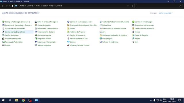Image resolution: width=184 pixels, height=103 pixels.
Task: Go forward with the forward arrow
Action: tap(7, 6)
